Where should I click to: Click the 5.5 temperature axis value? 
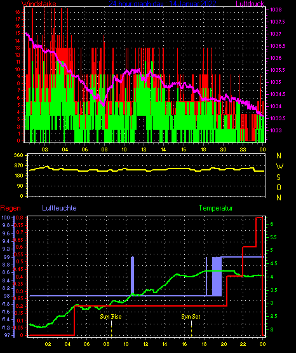point(273,237)
